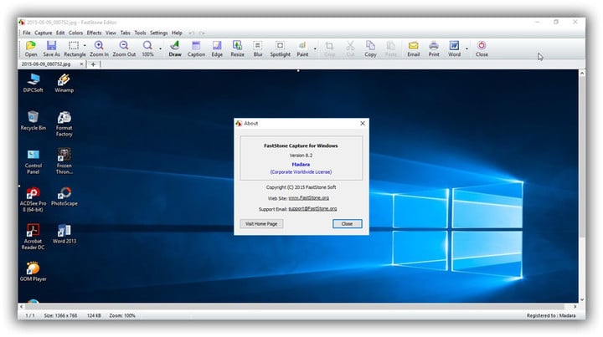
Task: Copy the image to clipboard
Action: click(x=370, y=49)
